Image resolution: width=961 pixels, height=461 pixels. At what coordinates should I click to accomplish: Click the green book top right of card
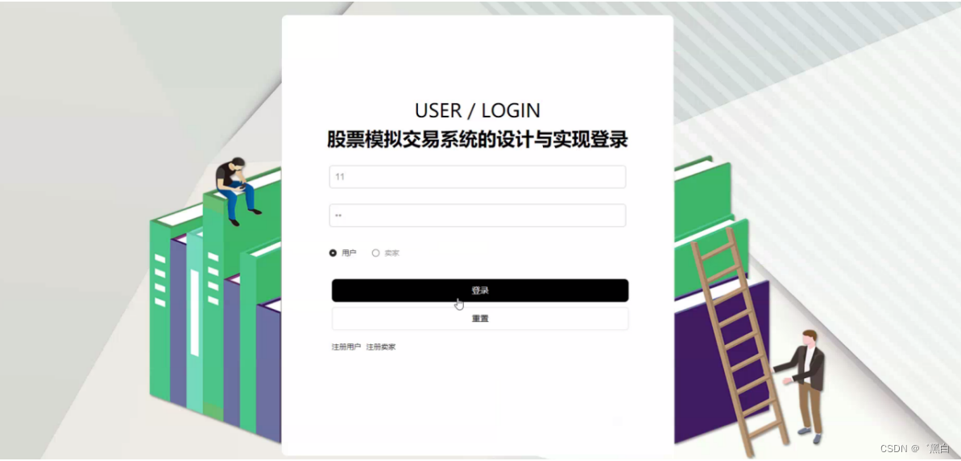[702, 196]
